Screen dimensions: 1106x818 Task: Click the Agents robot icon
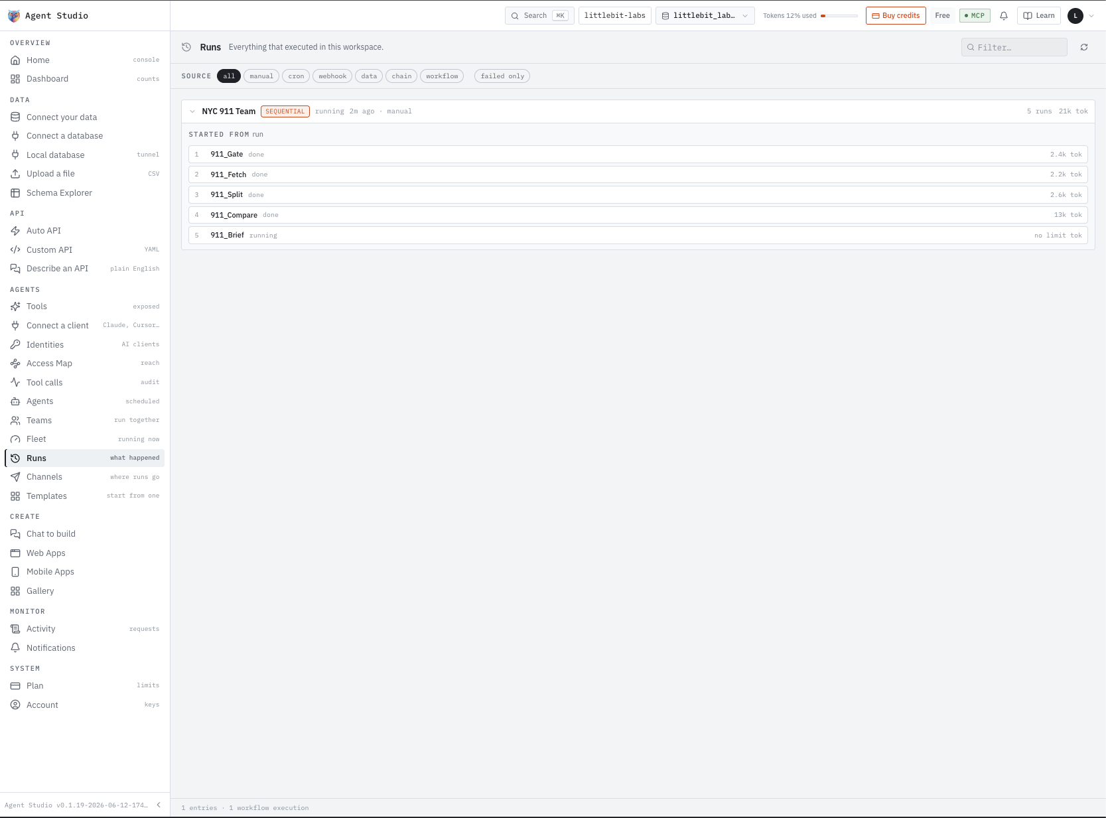coord(15,401)
